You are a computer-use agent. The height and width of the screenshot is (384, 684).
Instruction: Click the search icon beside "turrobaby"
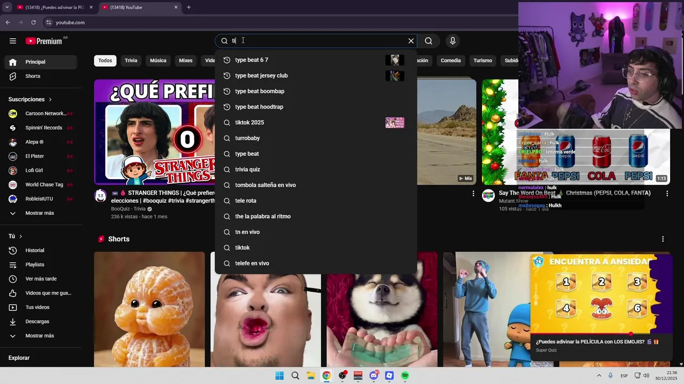click(227, 138)
